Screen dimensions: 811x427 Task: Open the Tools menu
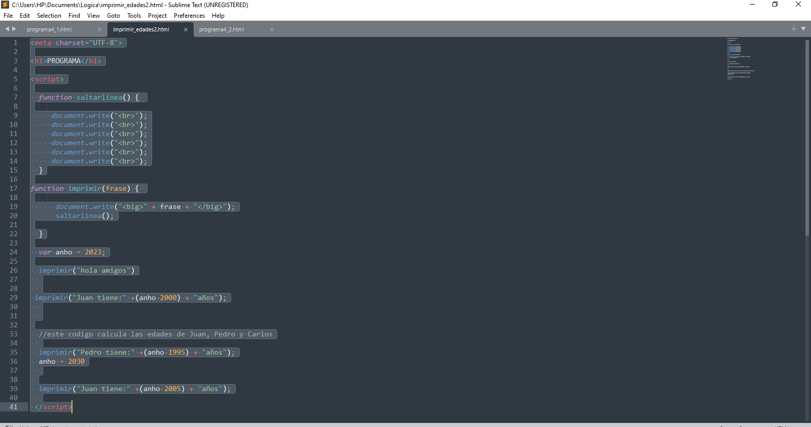pos(134,16)
